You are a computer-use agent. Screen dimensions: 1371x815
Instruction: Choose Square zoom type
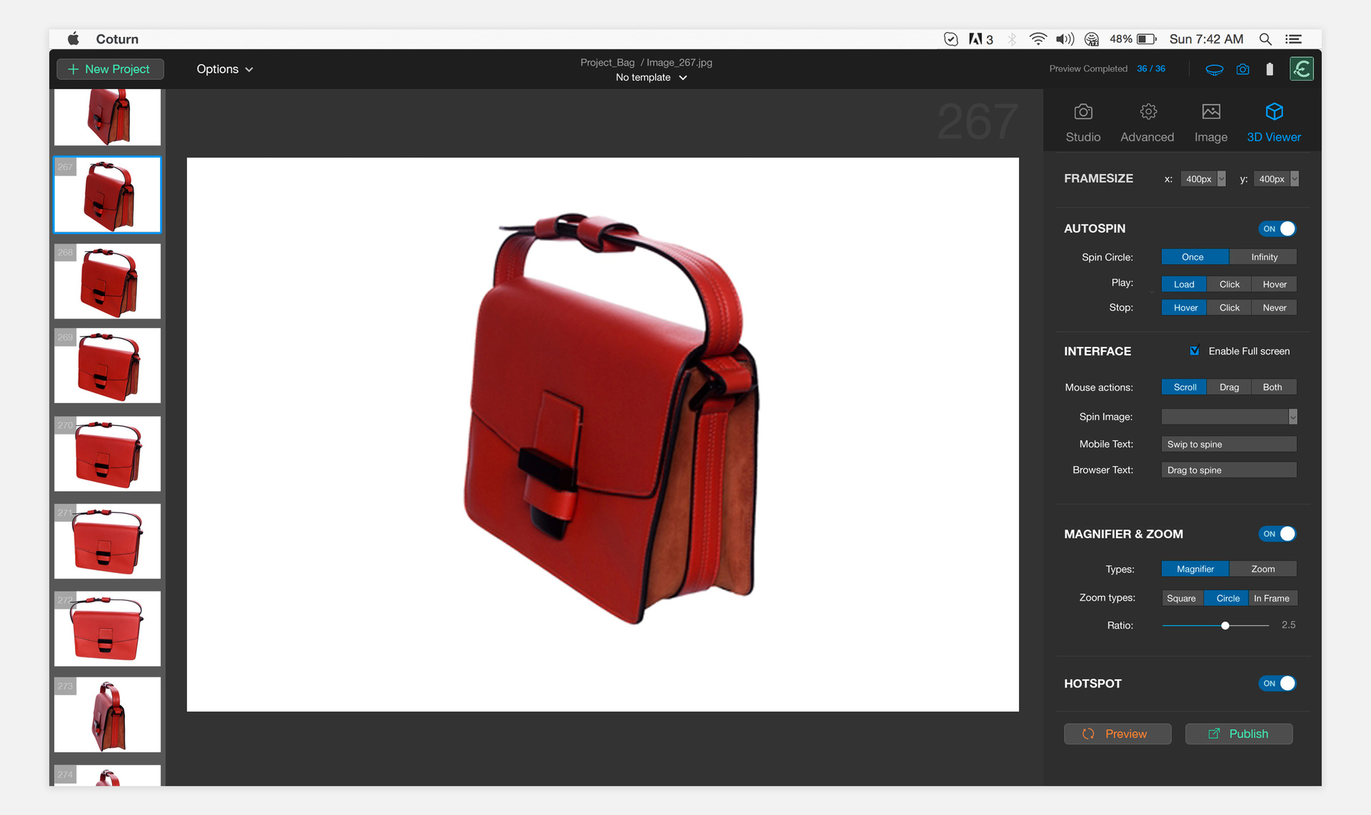[1181, 598]
